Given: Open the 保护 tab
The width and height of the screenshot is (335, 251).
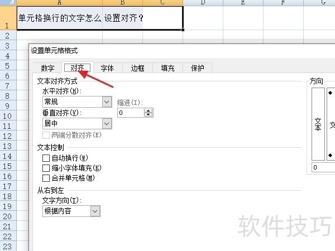Looking at the screenshot, I should [198, 68].
